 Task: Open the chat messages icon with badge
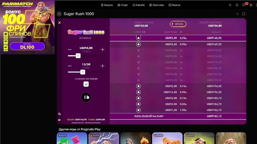(244, 5)
